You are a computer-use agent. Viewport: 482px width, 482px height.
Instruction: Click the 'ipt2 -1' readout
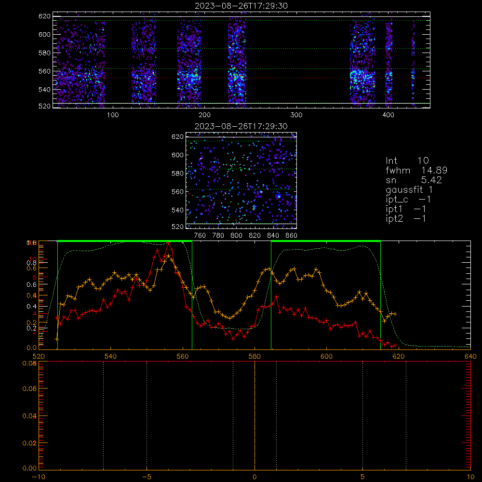pyautogui.click(x=406, y=218)
